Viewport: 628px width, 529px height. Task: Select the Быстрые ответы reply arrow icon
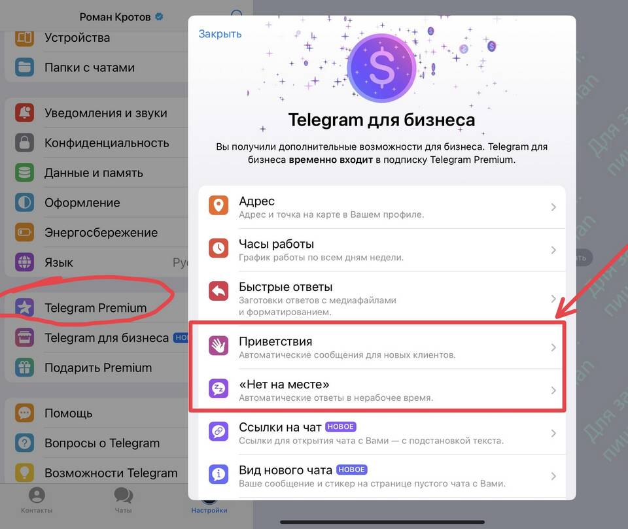218,291
